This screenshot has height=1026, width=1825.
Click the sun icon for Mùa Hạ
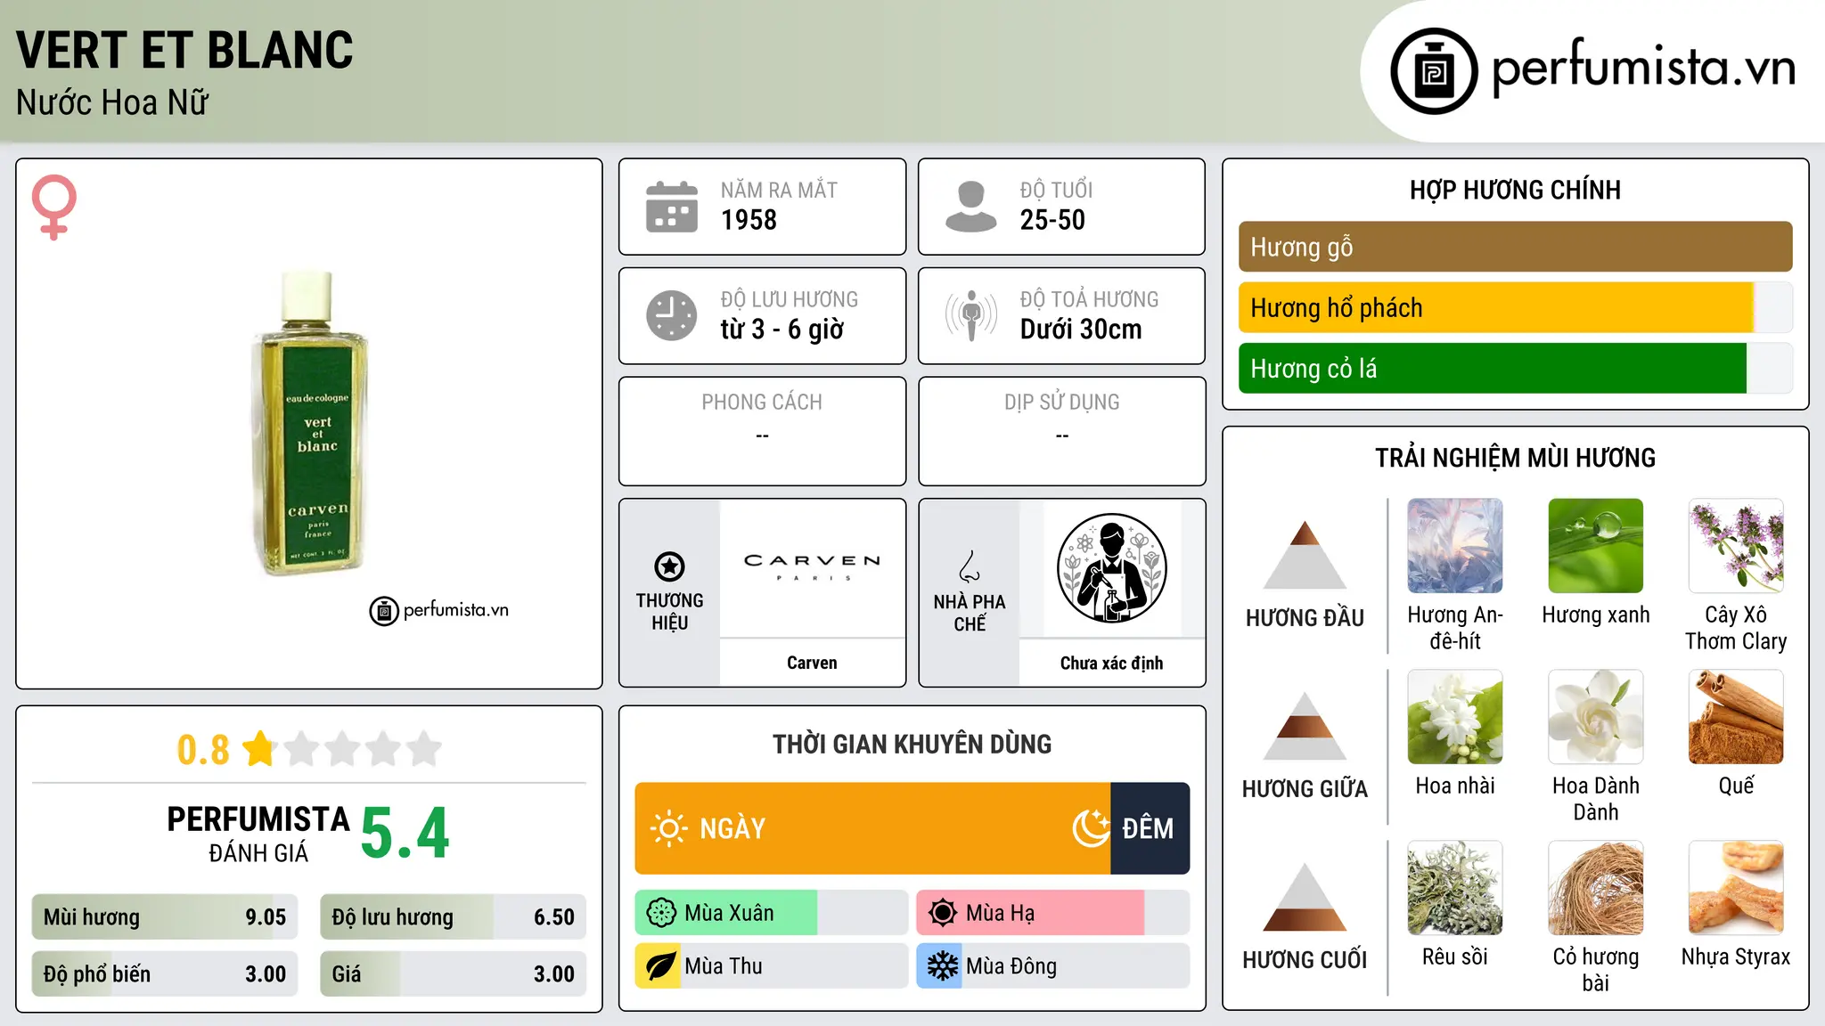943,913
